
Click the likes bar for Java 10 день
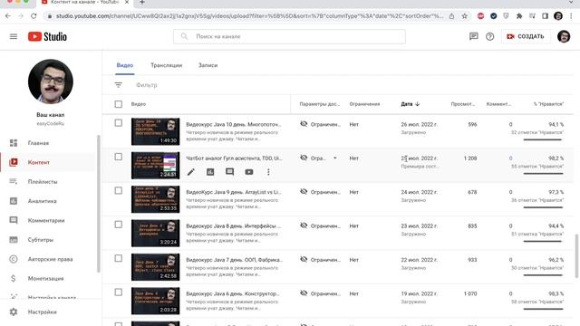coord(543,139)
